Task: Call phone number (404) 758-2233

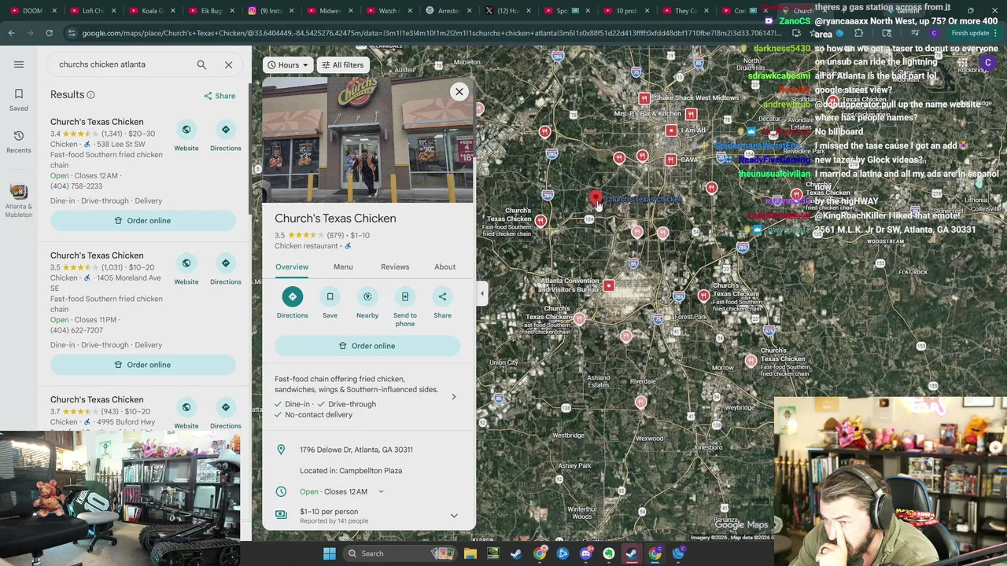Action: (x=76, y=186)
